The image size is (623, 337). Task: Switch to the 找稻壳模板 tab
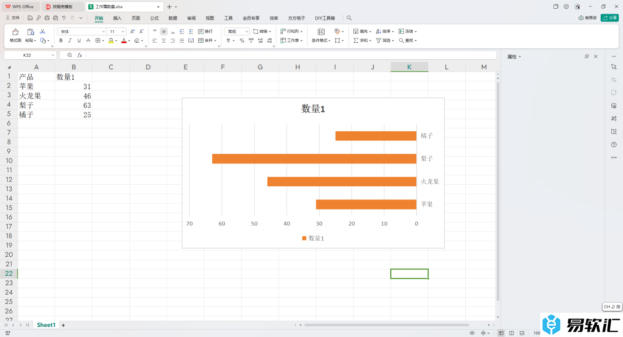62,7
